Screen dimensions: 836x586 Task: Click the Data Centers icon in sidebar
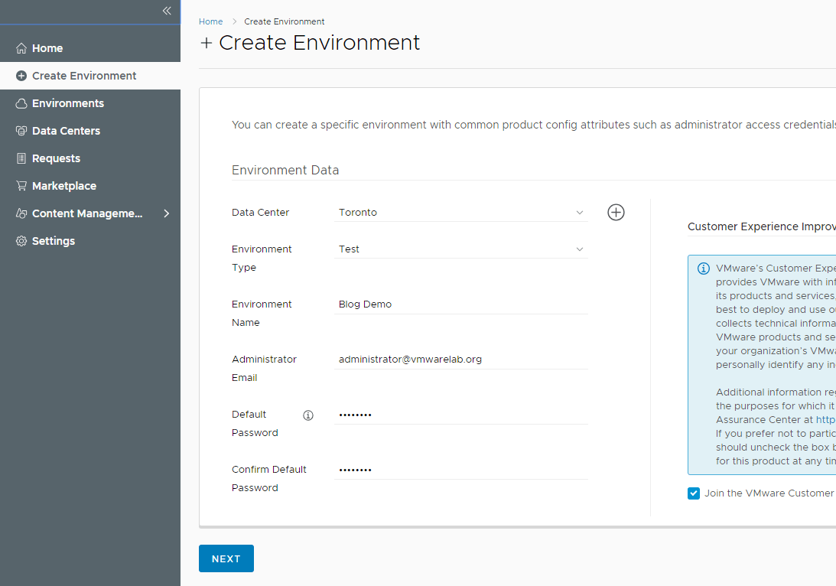pyautogui.click(x=21, y=131)
